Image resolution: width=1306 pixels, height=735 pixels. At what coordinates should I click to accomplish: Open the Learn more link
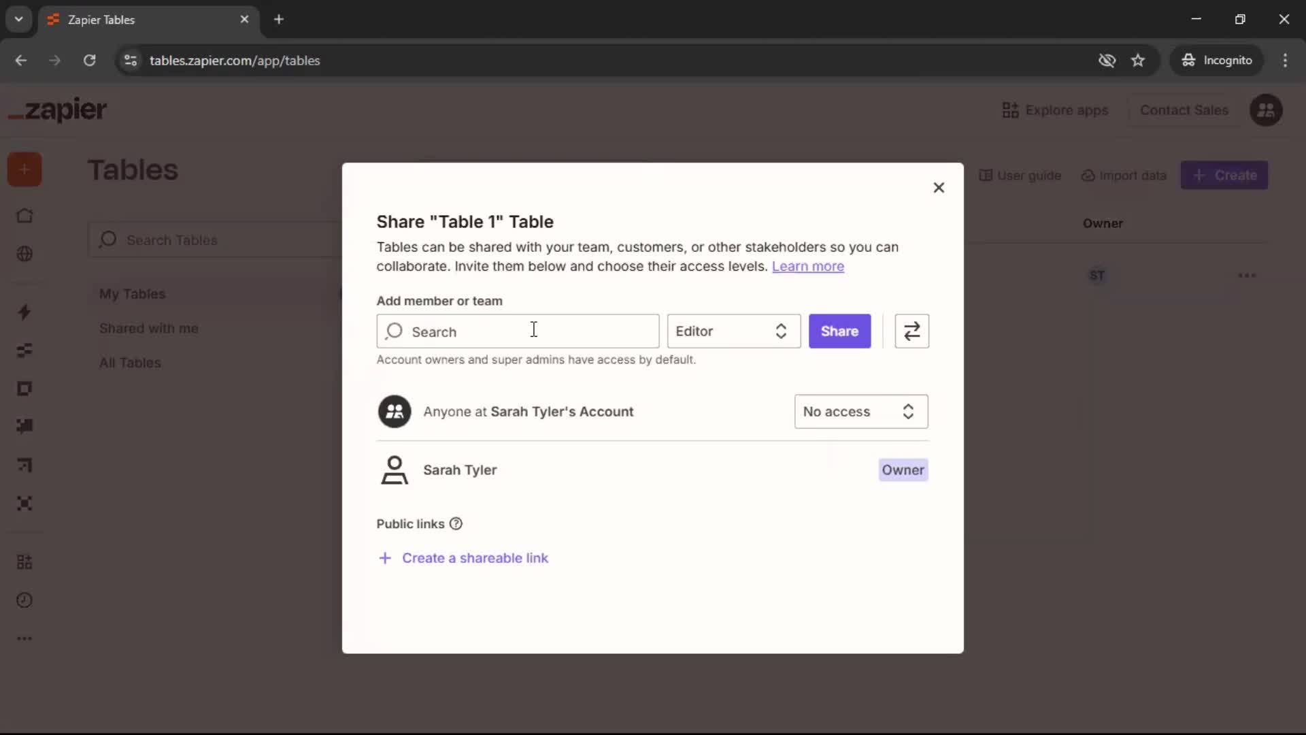coord(808,266)
